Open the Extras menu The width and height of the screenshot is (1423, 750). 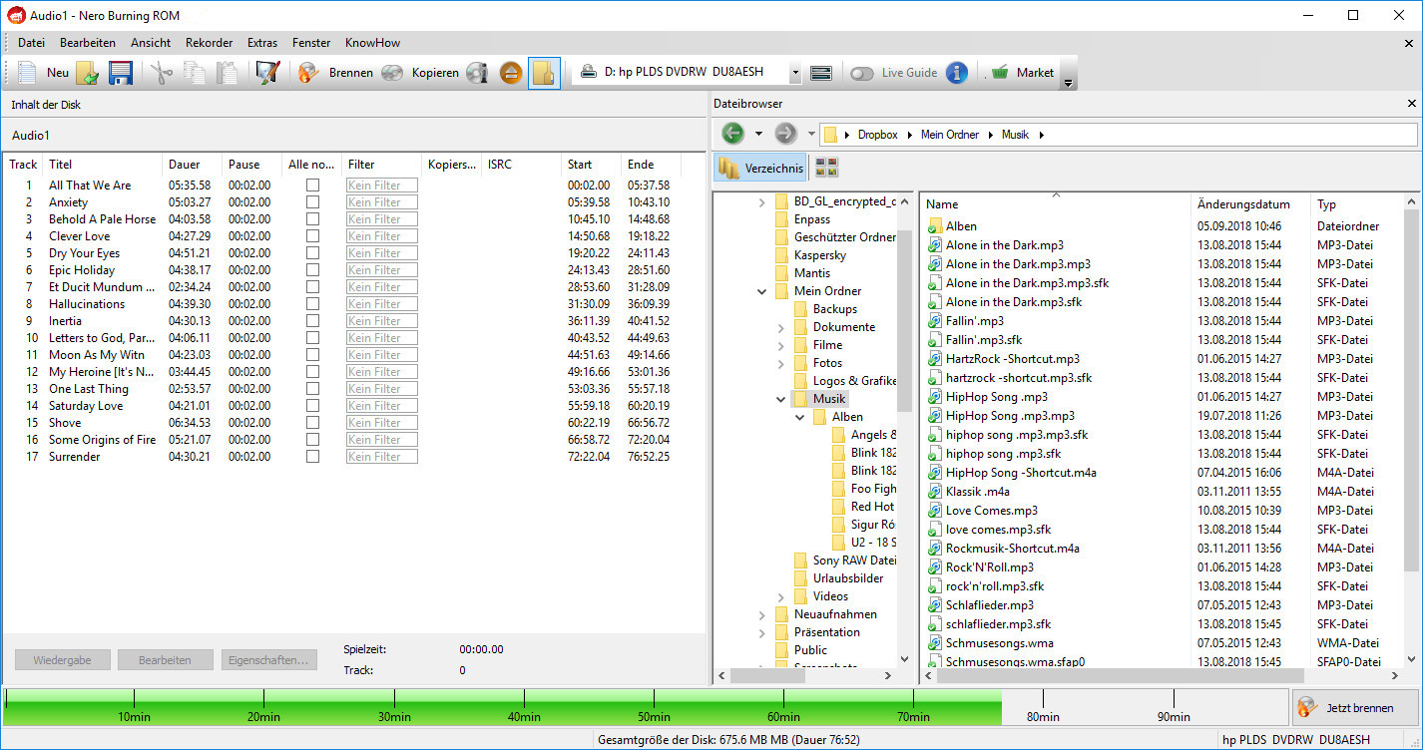[262, 43]
